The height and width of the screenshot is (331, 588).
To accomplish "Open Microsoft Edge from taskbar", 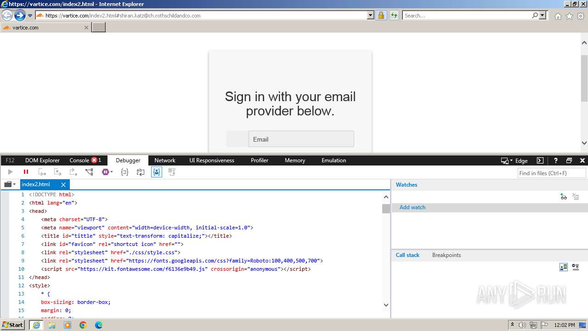I will 98,325.
